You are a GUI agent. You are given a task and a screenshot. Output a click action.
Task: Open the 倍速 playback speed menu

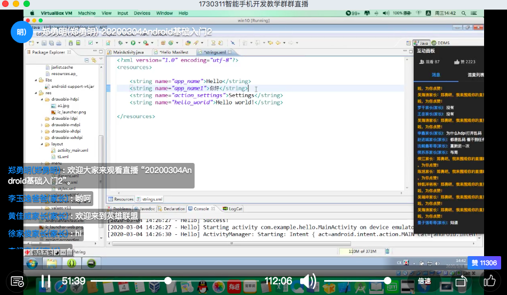click(x=424, y=281)
